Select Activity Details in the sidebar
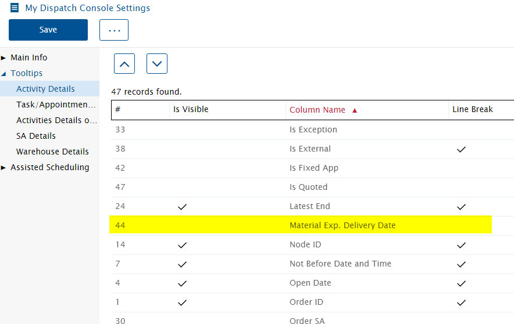This screenshot has height=324, width=514. click(45, 89)
